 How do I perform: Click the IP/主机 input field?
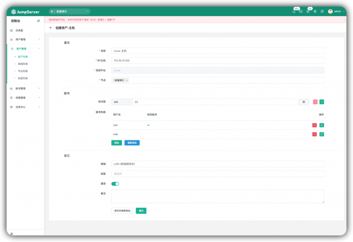[218, 61]
